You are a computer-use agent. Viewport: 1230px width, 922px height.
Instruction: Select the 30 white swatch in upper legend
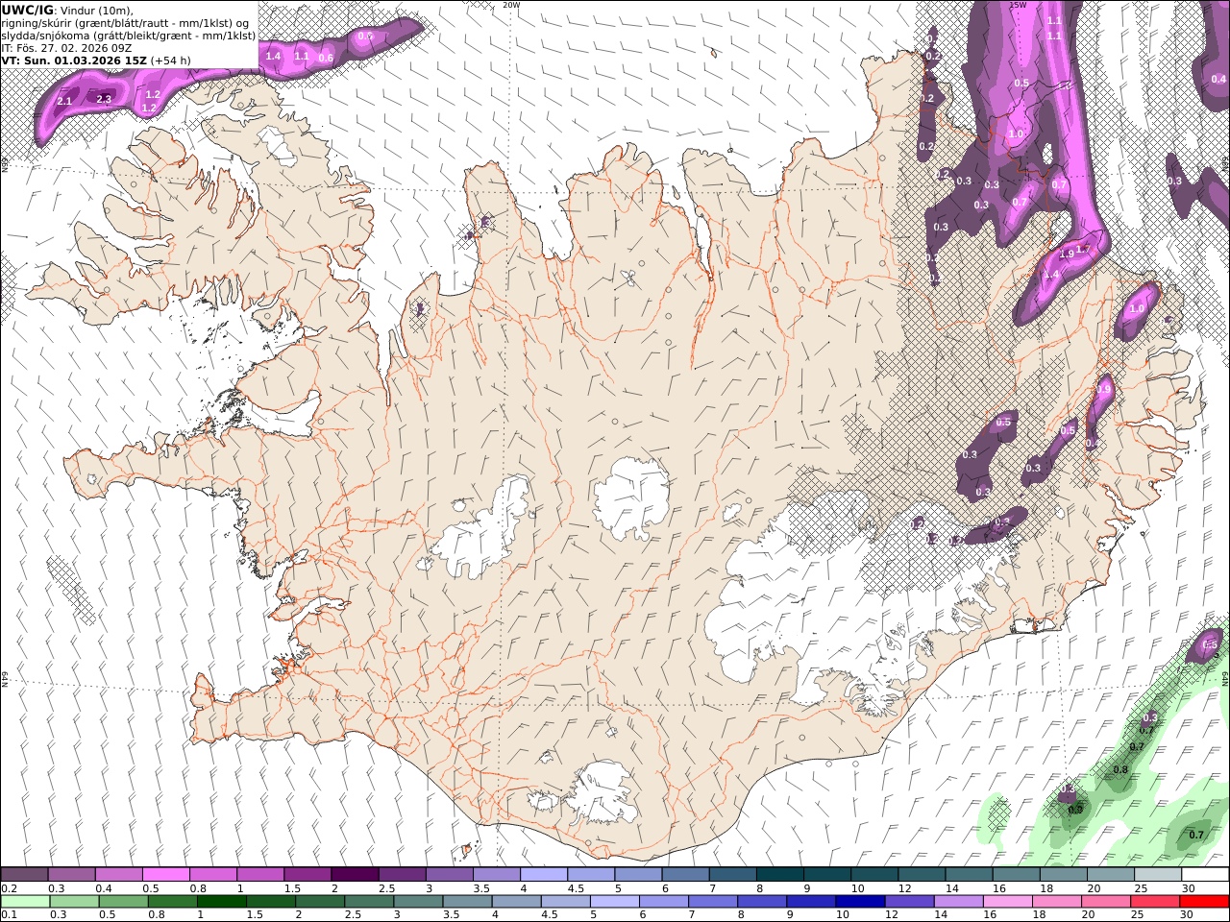(x=1205, y=874)
